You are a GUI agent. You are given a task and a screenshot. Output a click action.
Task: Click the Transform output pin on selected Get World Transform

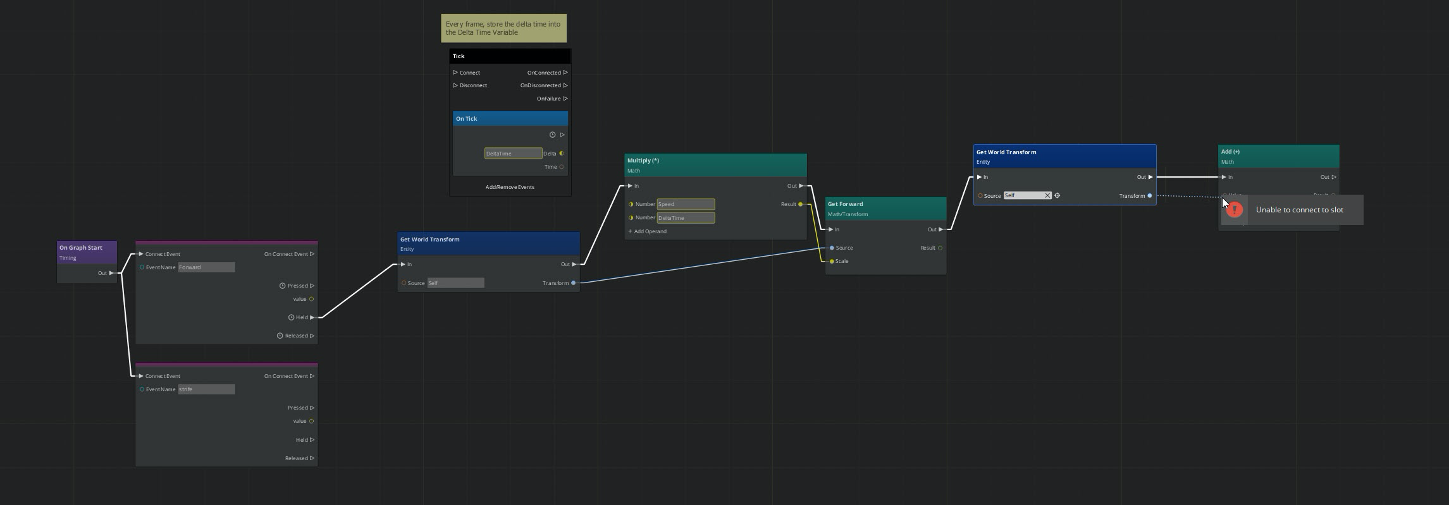click(1150, 196)
